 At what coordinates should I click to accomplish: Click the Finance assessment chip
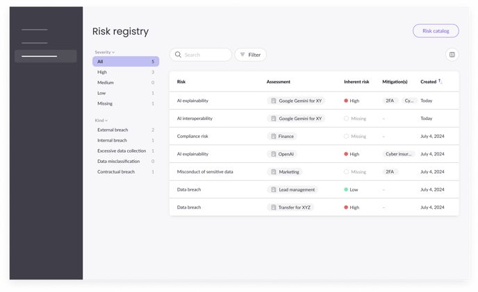click(x=282, y=136)
